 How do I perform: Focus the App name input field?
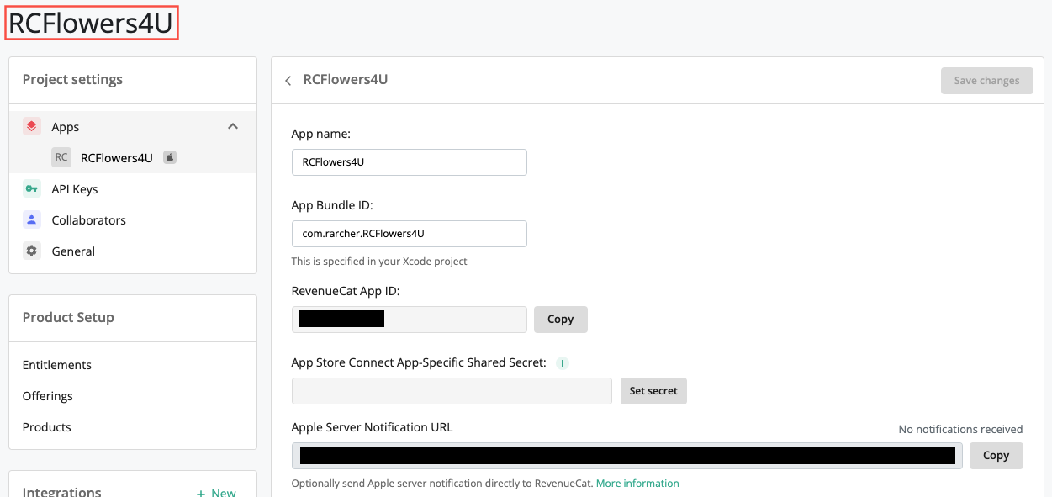(x=410, y=162)
